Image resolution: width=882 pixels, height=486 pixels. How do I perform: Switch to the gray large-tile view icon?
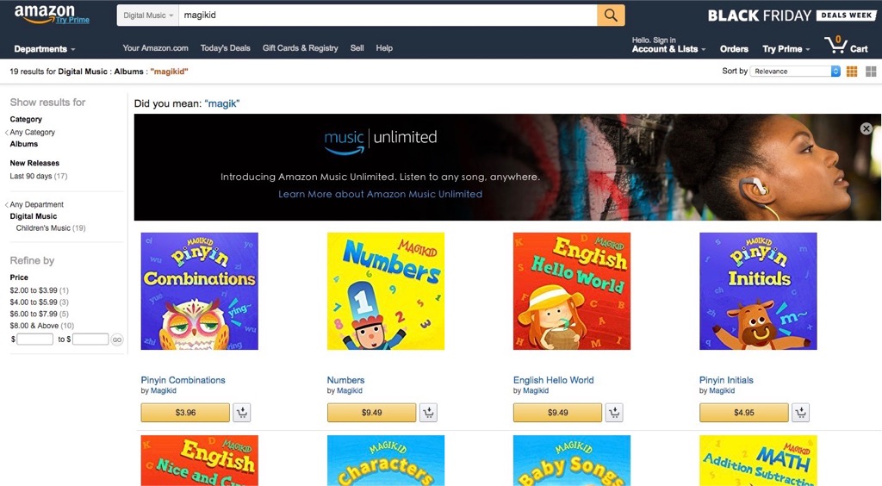871,72
